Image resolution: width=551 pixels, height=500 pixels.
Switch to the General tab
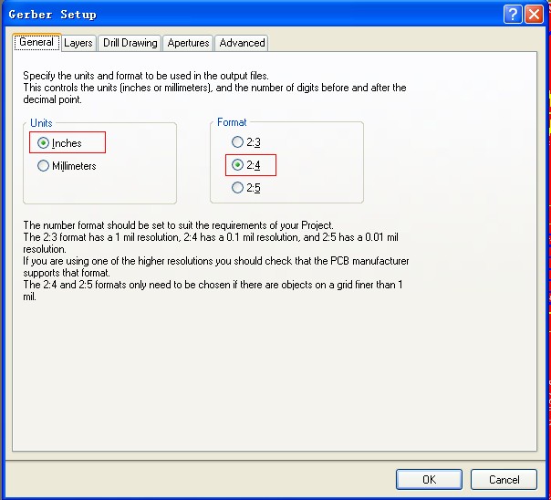click(x=36, y=42)
